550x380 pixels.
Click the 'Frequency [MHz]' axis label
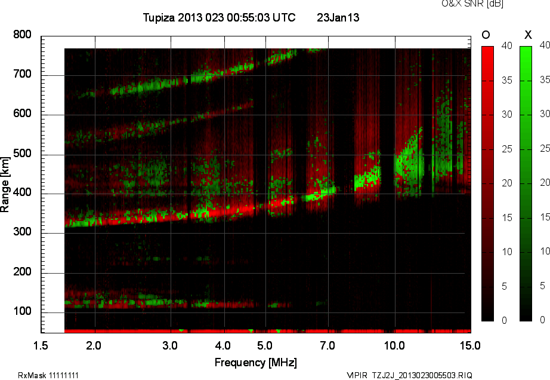pos(256,363)
